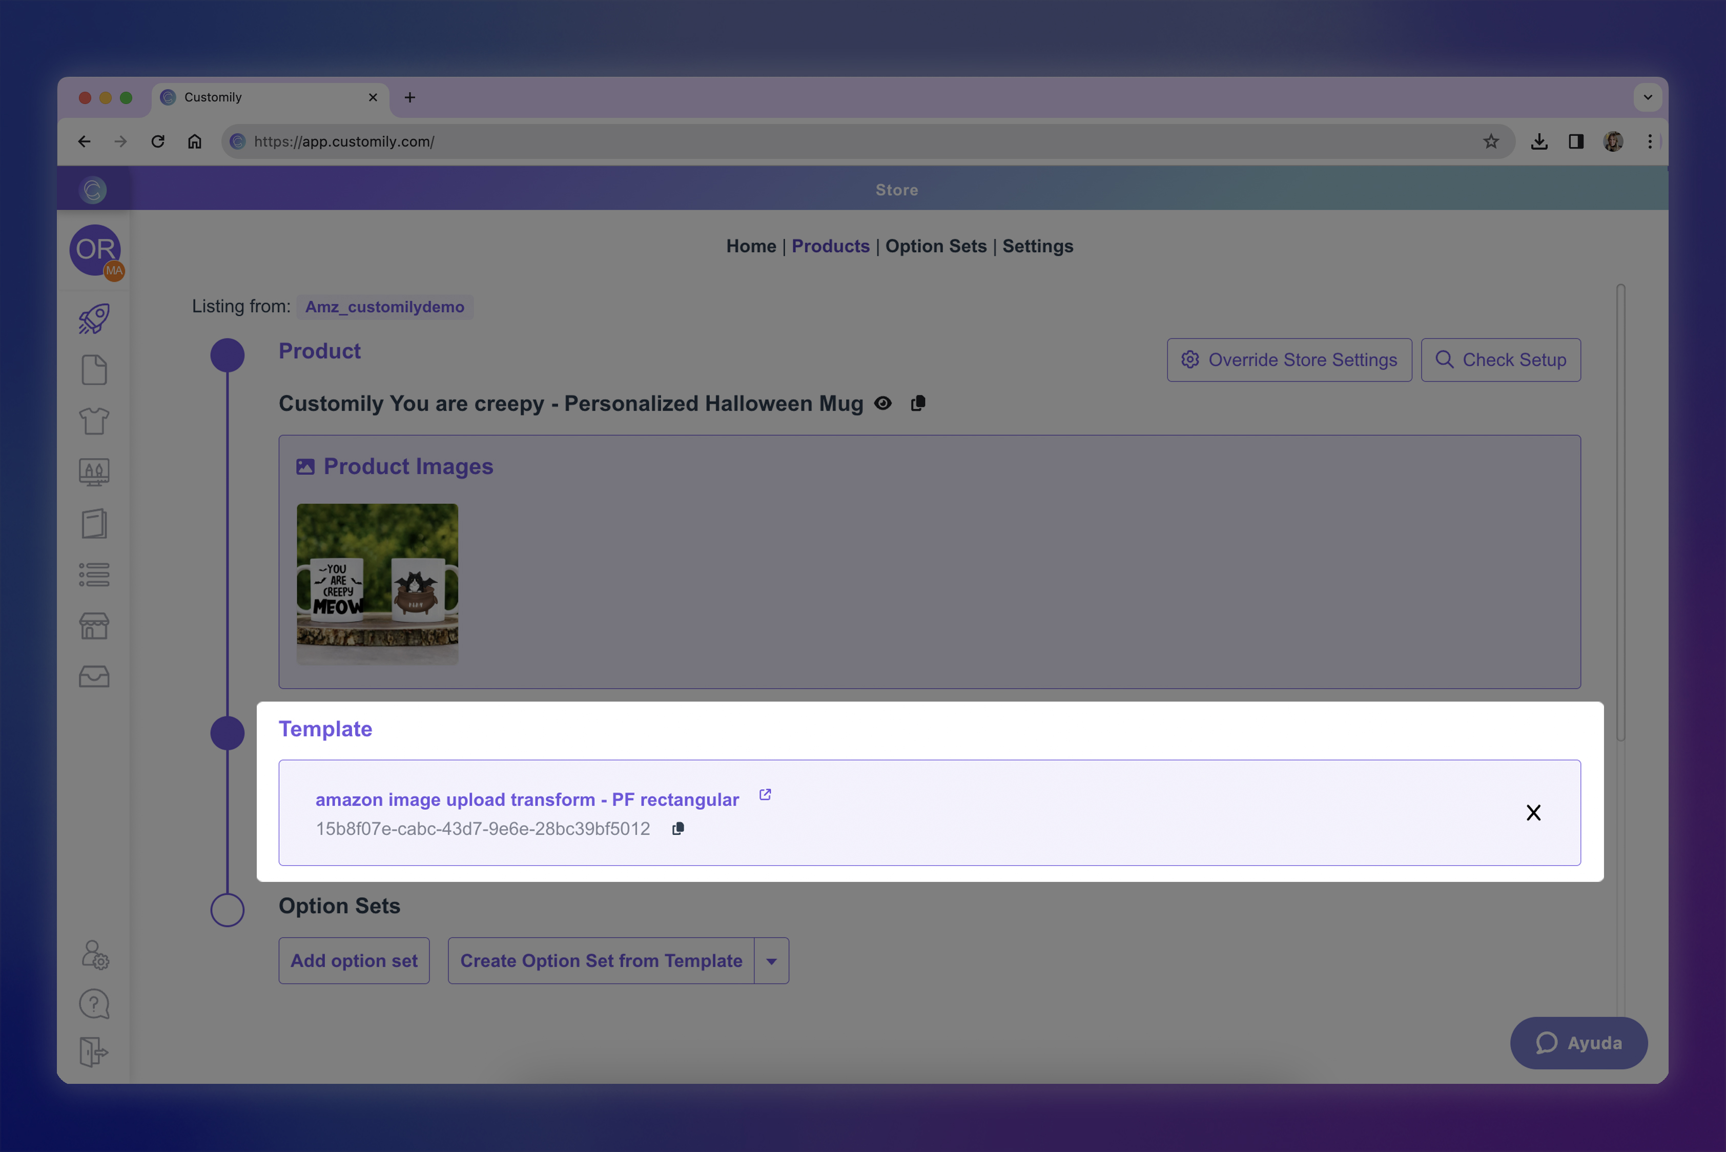Go to the Option Sets tab
Screen dimensions: 1726x1152
[x=935, y=246]
